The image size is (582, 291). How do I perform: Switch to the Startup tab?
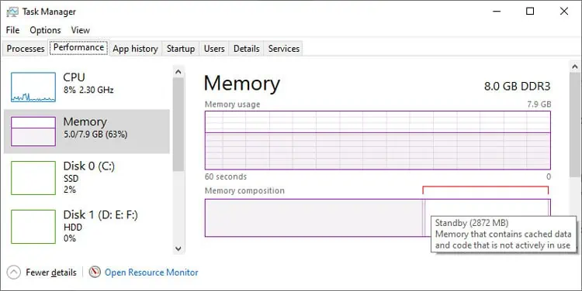click(181, 49)
